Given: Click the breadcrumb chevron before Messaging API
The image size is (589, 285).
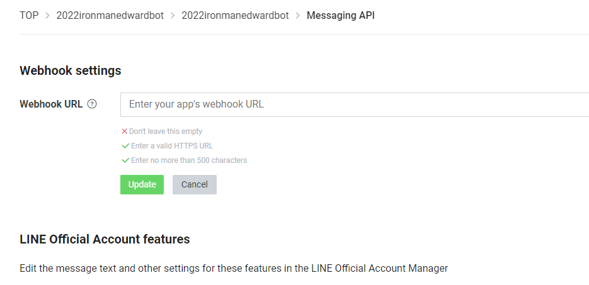Looking at the screenshot, I should (x=298, y=15).
